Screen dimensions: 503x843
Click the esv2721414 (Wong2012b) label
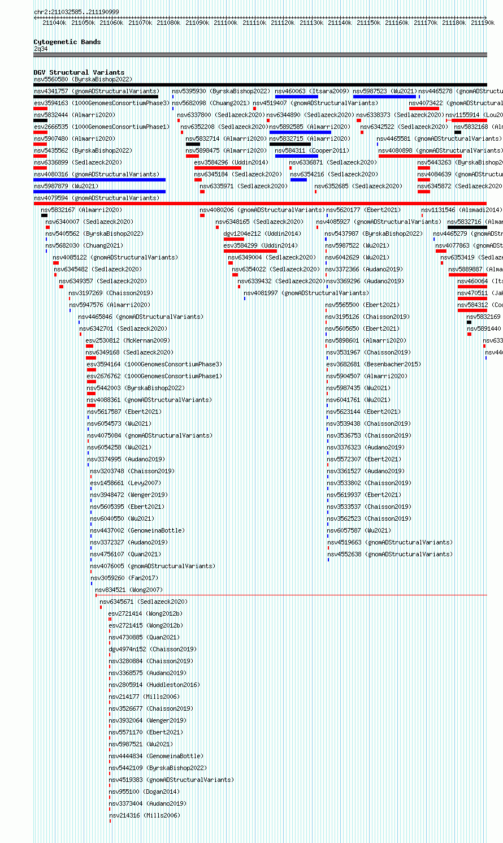tap(146, 614)
